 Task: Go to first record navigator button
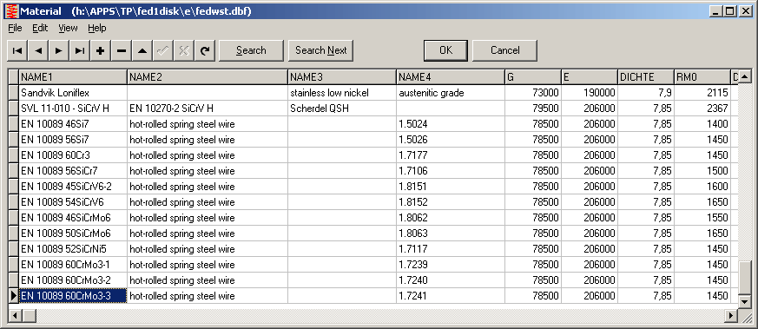[17, 50]
